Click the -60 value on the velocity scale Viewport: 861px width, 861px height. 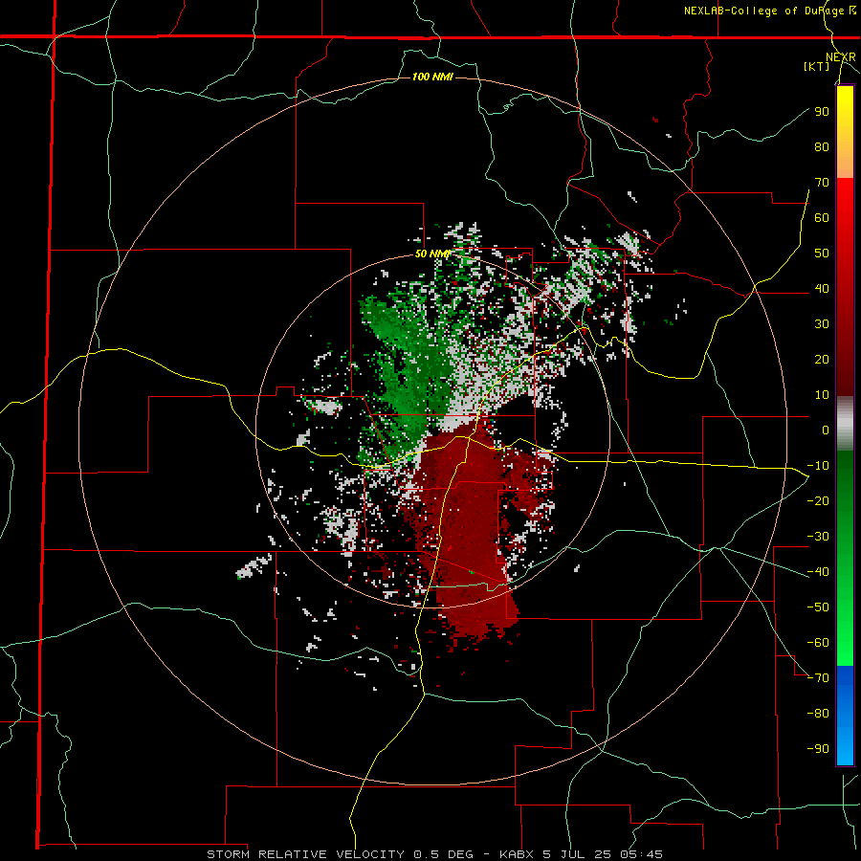[x=818, y=643]
